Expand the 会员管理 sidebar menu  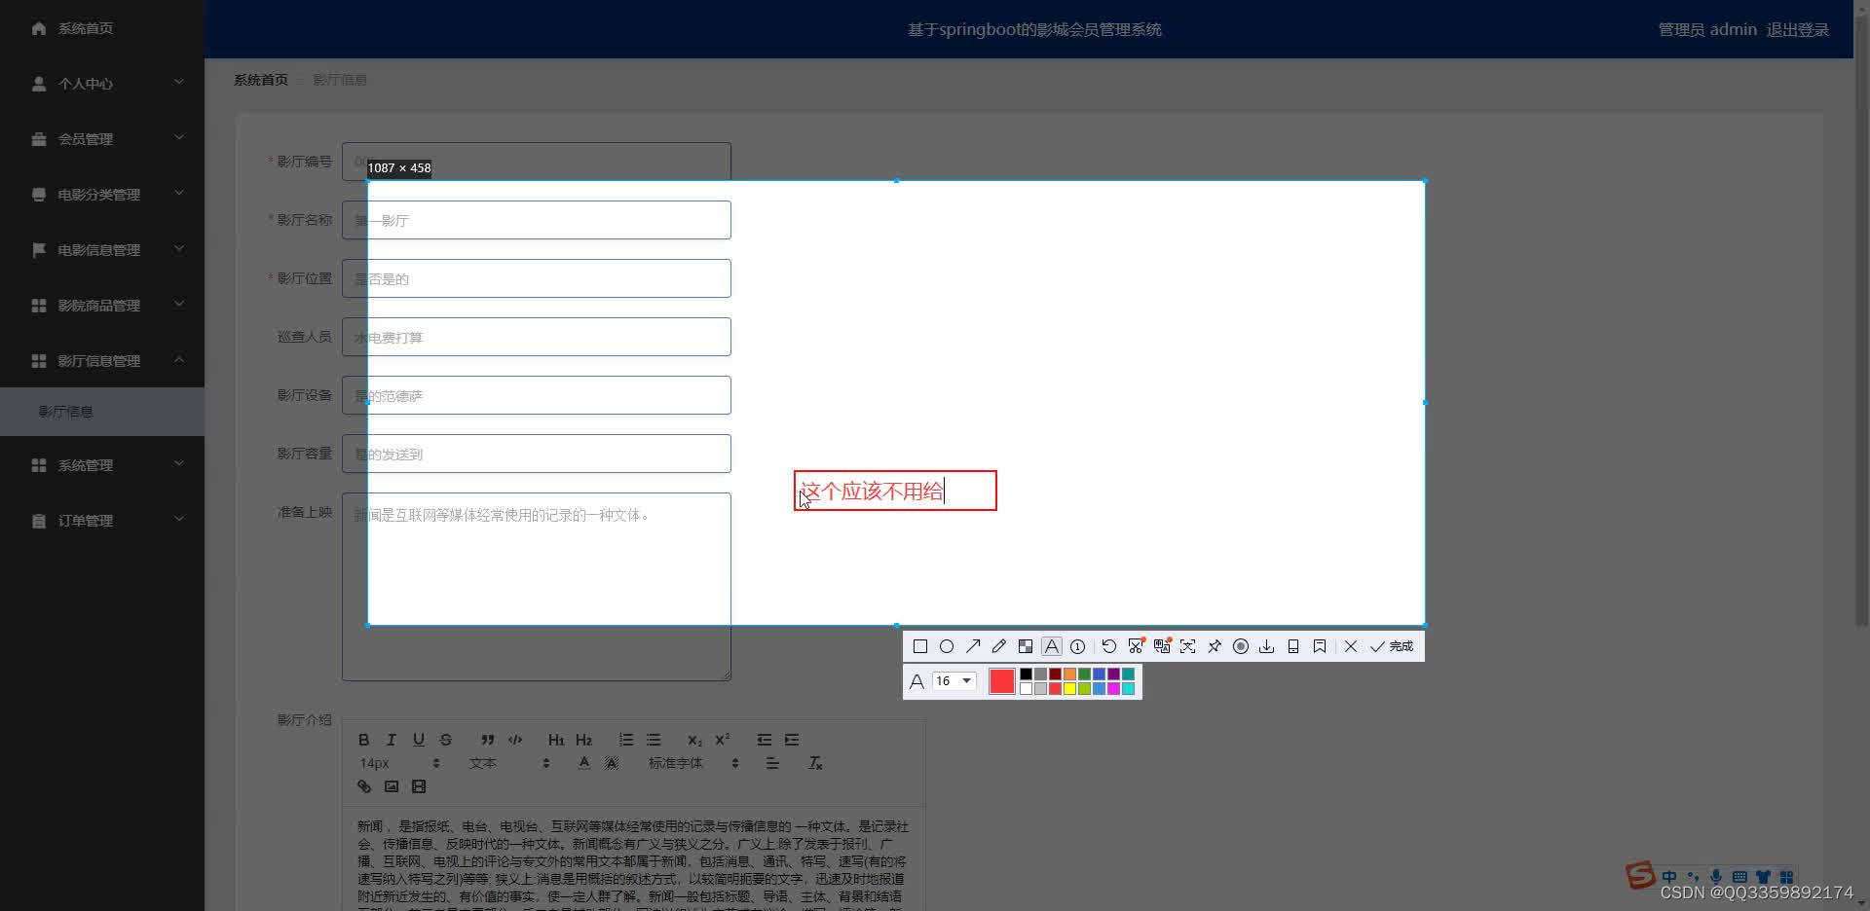102,139
